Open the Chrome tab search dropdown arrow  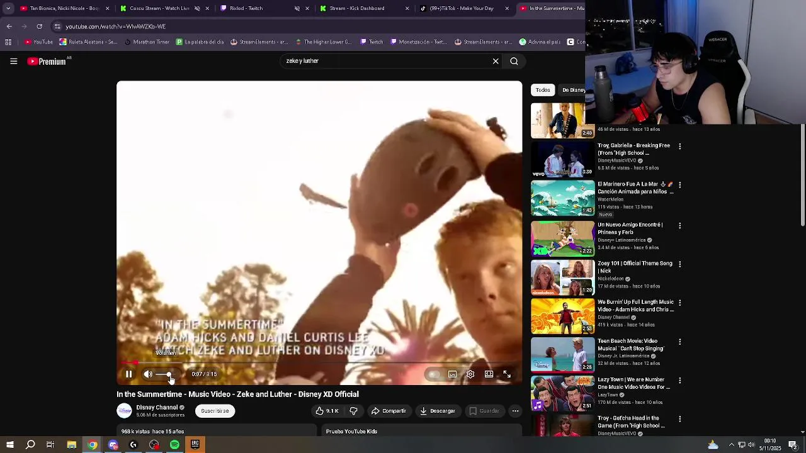point(8,8)
